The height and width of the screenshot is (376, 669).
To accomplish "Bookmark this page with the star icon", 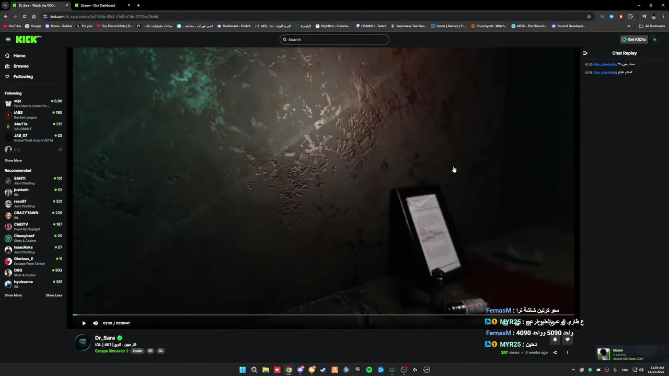I will click(x=589, y=16).
